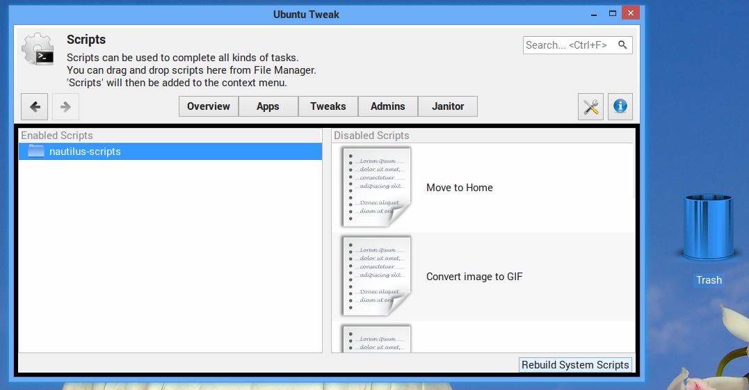The image size is (749, 390).
Task: Click the Ubuntu Tweak title bar text
Action: [x=306, y=15]
